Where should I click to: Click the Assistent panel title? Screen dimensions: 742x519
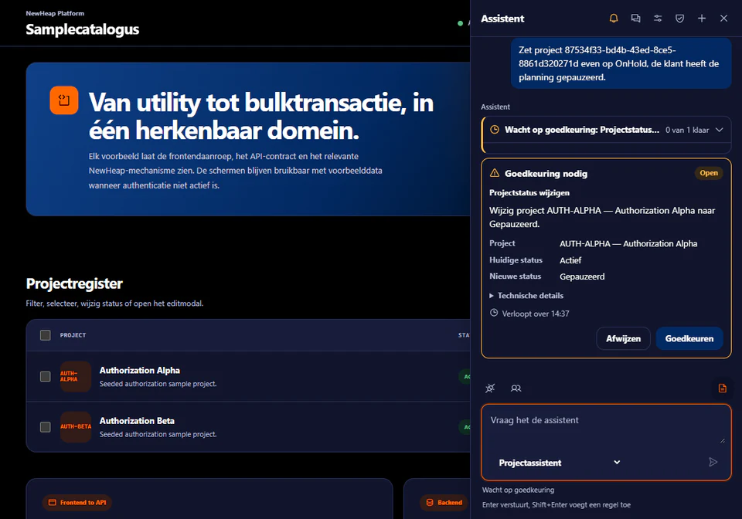tap(502, 19)
